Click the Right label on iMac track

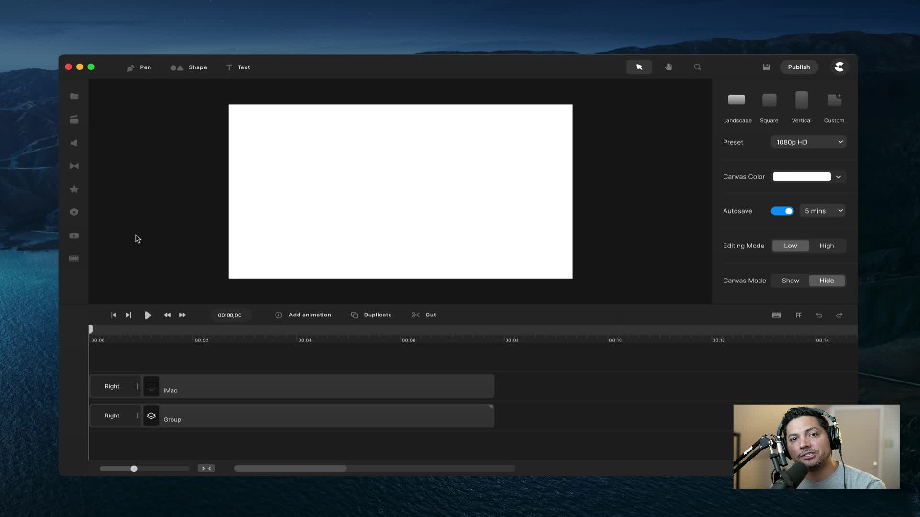(x=112, y=386)
